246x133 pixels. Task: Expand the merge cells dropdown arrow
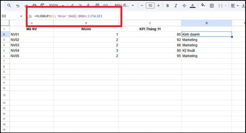pos(226,6)
